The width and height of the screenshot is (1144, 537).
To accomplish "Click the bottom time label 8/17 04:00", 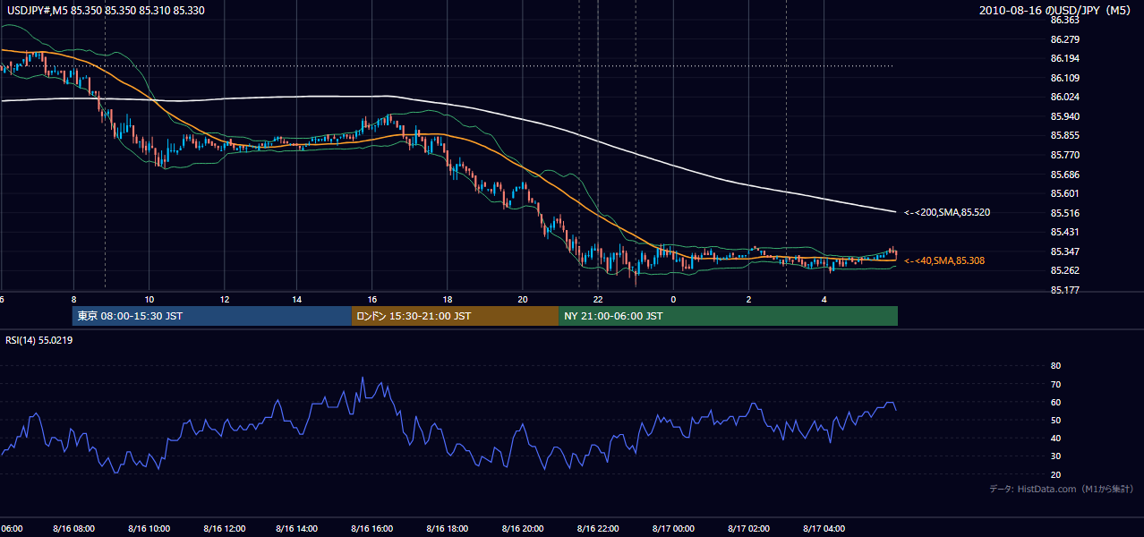I will (824, 528).
